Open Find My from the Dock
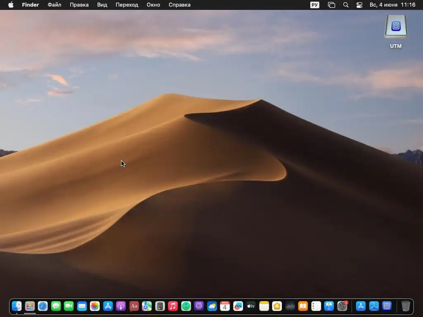The image size is (423, 317). tap(186, 306)
